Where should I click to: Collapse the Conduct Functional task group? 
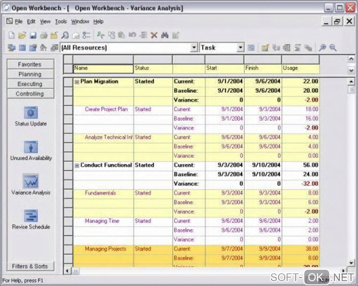77,165
